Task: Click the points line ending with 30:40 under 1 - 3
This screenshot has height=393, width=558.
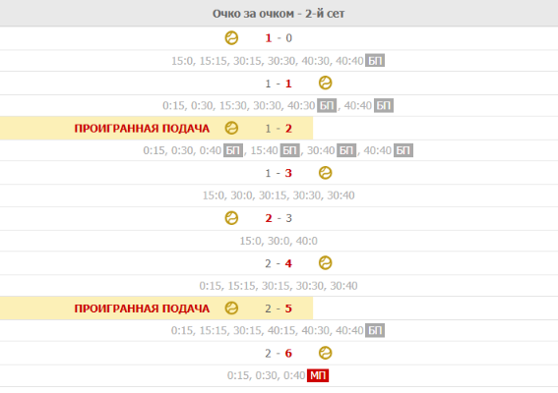Action: click(279, 196)
